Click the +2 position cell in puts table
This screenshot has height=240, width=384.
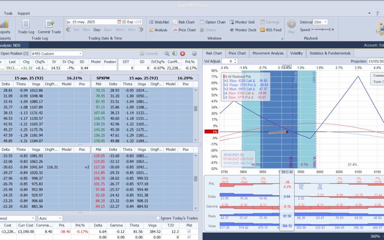pyautogui.click(x=82, y=167)
